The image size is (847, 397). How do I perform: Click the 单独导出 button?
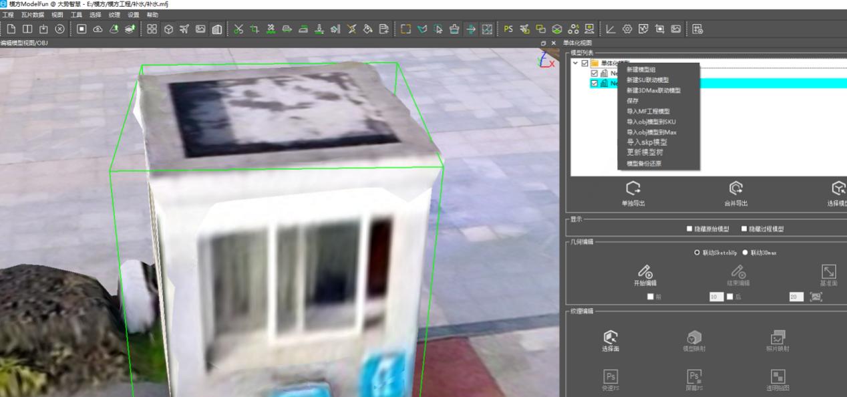pyautogui.click(x=633, y=194)
